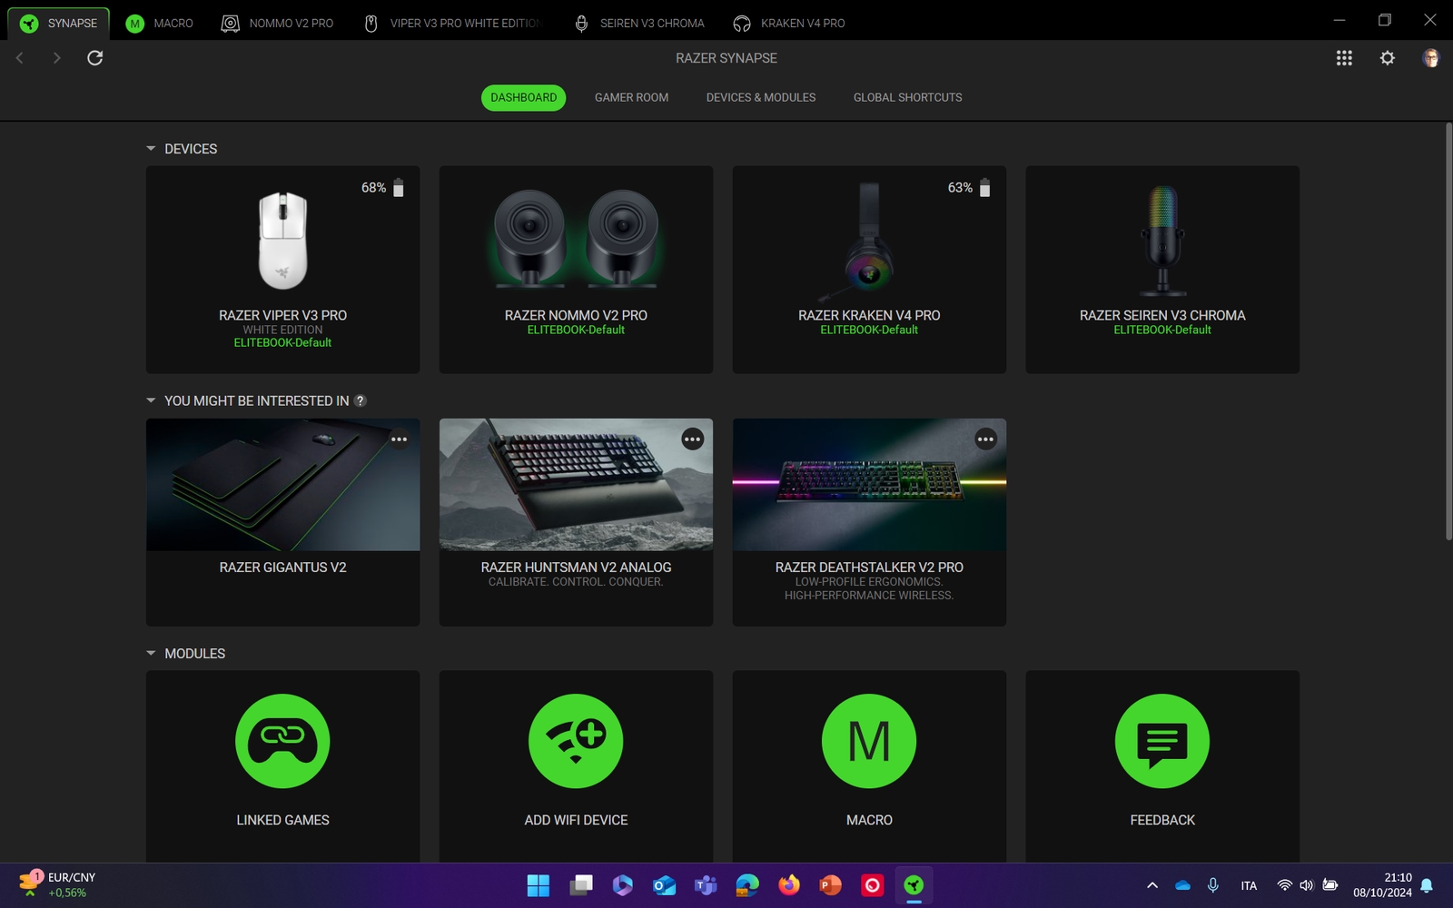Collapse the DEVICES section
1453x908 pixels.
(x=151, y=148)
